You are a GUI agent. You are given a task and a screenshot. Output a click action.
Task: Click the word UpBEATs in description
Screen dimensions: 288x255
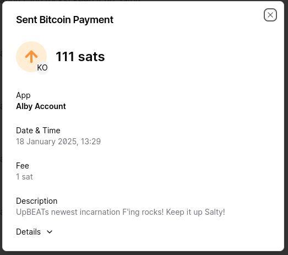(32, 212)
